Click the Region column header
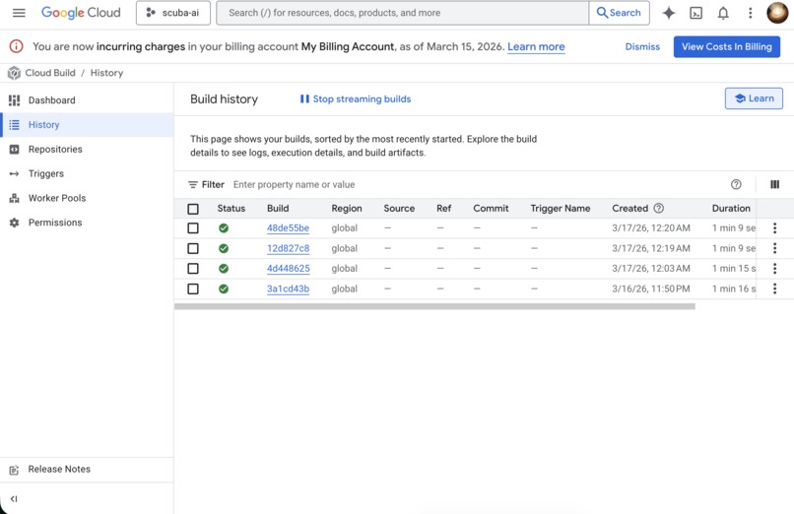Image resolution: width=794 pixels, height=514 pixels. (347, 209)
